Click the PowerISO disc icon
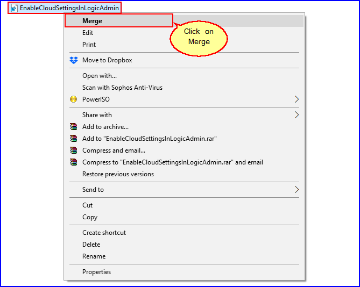This screenshot has height=287, width=360. pos(74,99)
